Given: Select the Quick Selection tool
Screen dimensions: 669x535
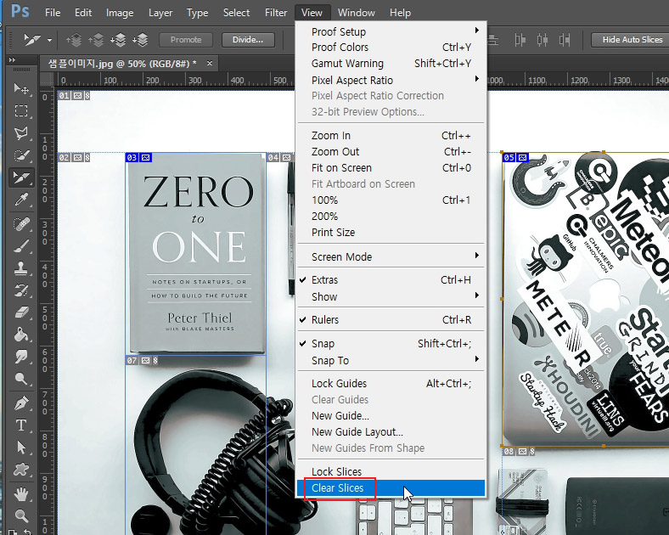Looking at the screenshot, I should pos(21,155).
